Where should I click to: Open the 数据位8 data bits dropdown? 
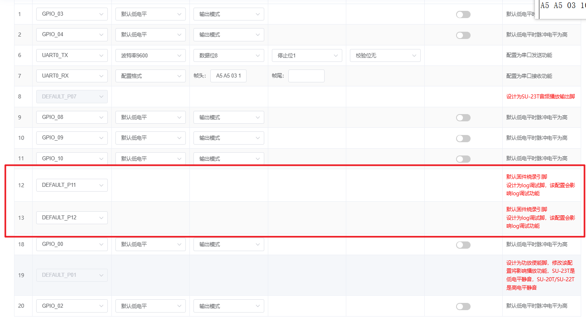[x=228, y=55]
